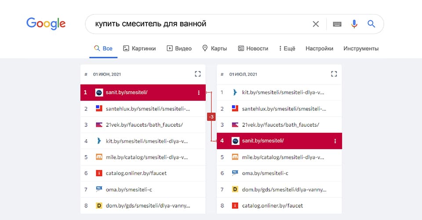Image resolution: width=422 pixels, height=220 pixels.
Task: Start voice search with the microphone icon
Action: point(354,24)
